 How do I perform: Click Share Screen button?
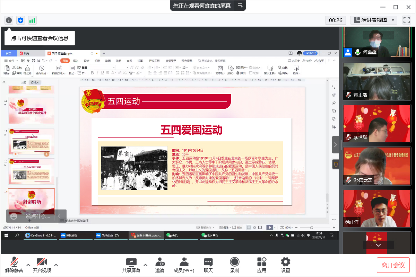[x=131, y=265]
